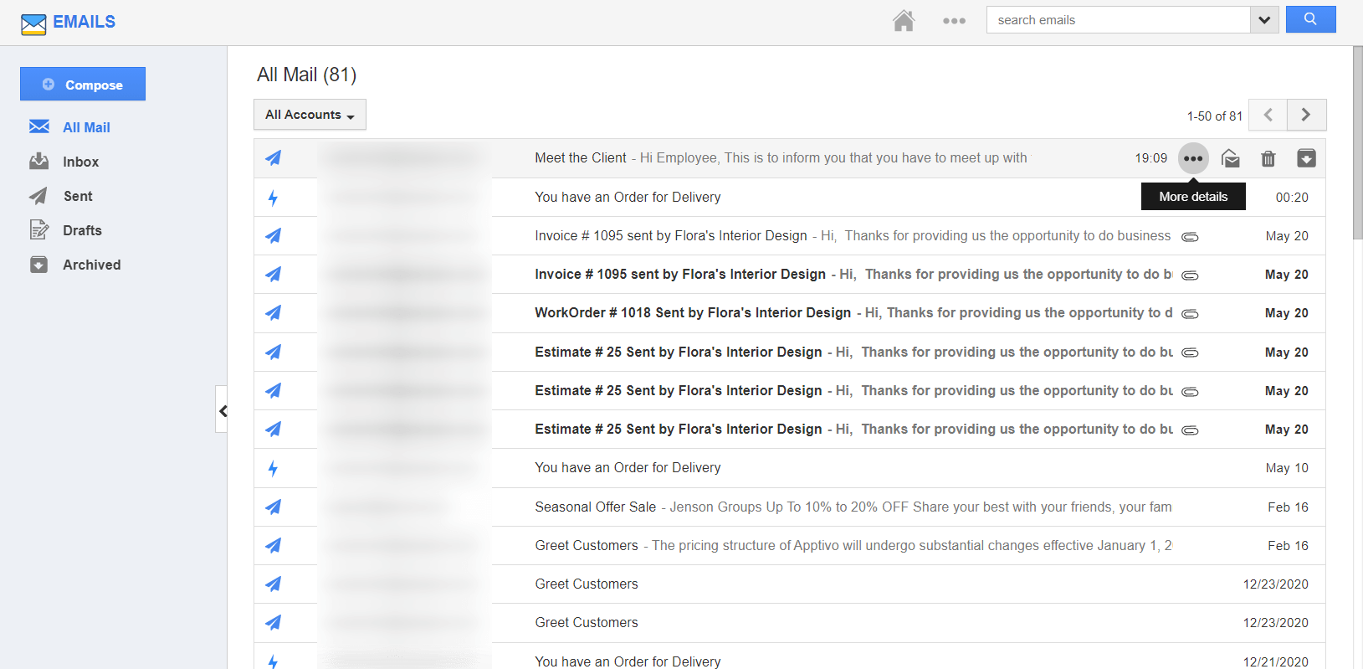Open the All Mail folder
1363x669 pixels.
(86, 127)
